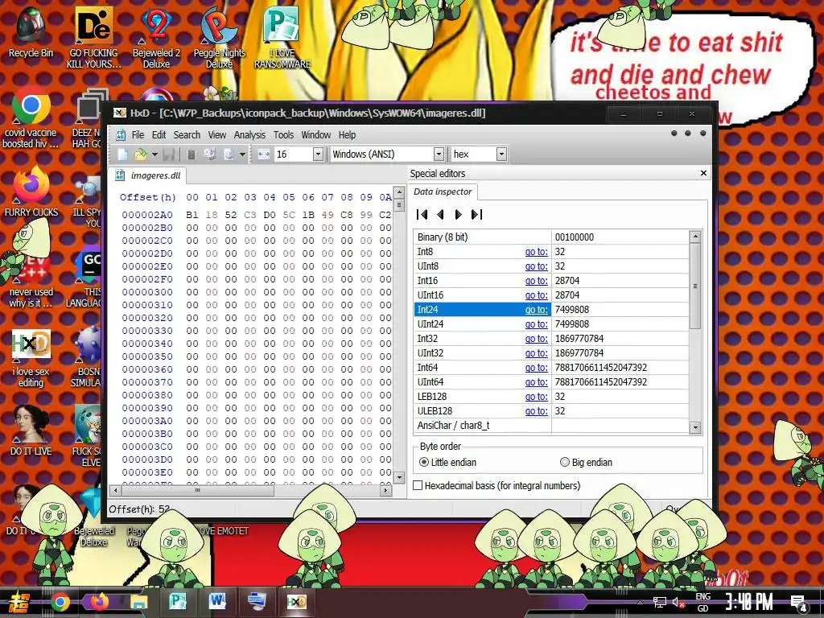Show hidden tray icons chevron
The height and width of the screenshot is (618, 824).
640,602
